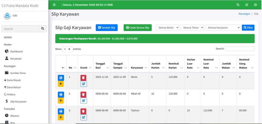
Task: Select Dana Keluar in sidebar
Action: (x=14, y=87)
